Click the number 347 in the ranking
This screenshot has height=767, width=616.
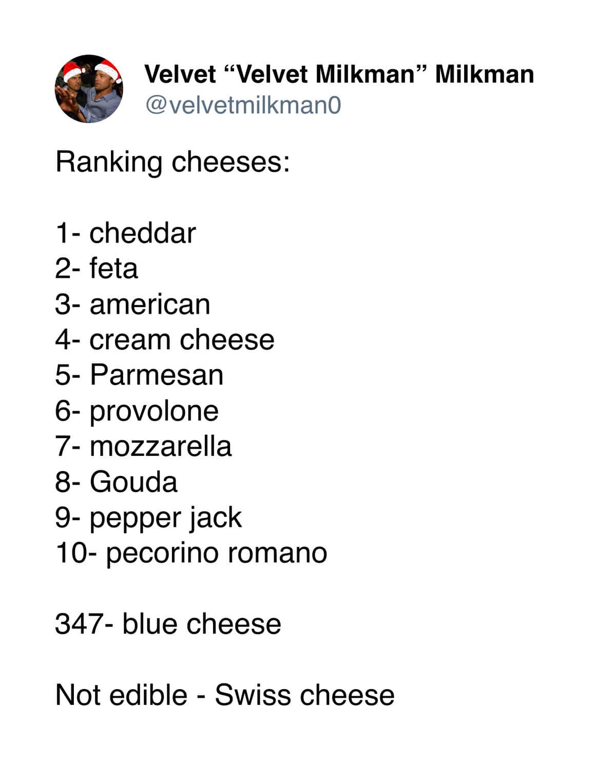point(77,624)
